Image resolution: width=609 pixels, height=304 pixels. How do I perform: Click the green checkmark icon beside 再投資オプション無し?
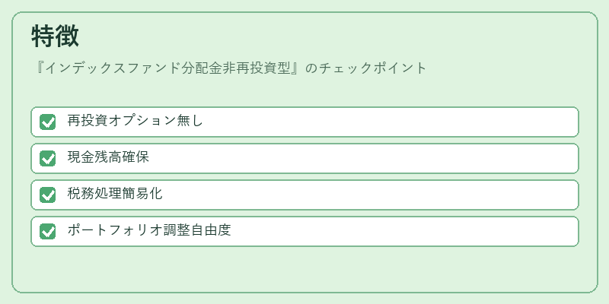(x=48, y=122)
